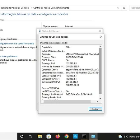140x140 pixels.
Task: Open File Explorer folder icon
Action: tap(40, 136)
